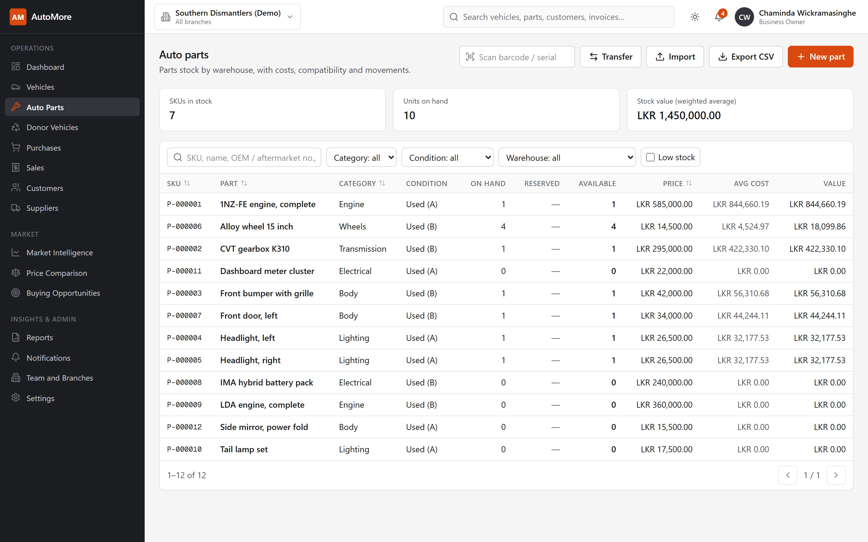Viewport: 868px width, 542px height.
Task: Open Price Comparison in the sidebar
Action: tap(72, 273)
